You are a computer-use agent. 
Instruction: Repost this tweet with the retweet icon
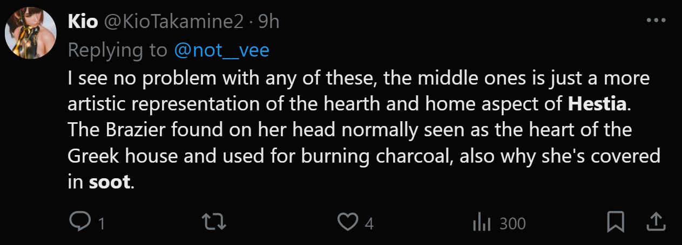tap(213, 222)
